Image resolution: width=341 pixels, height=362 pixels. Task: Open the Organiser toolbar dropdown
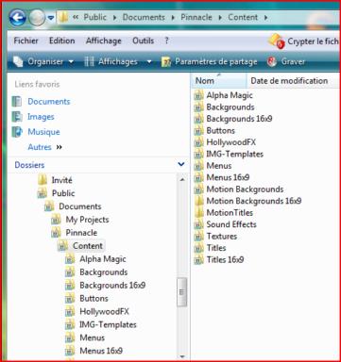(x=43, y=61)
